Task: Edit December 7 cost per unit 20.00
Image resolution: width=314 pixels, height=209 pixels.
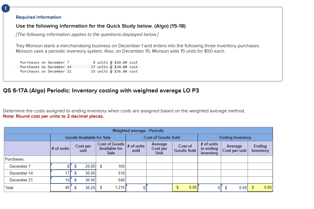Action: 83,166
